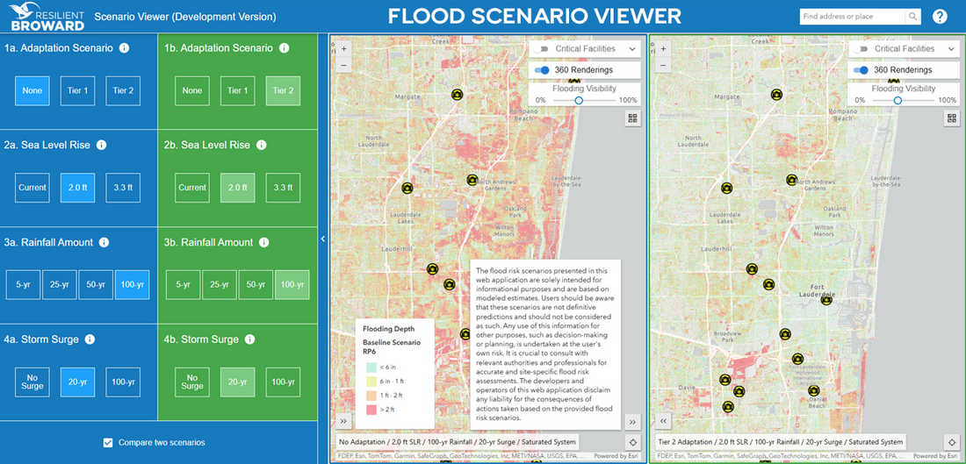Click the search magnifier icon
966x464 pixels.
913,17
